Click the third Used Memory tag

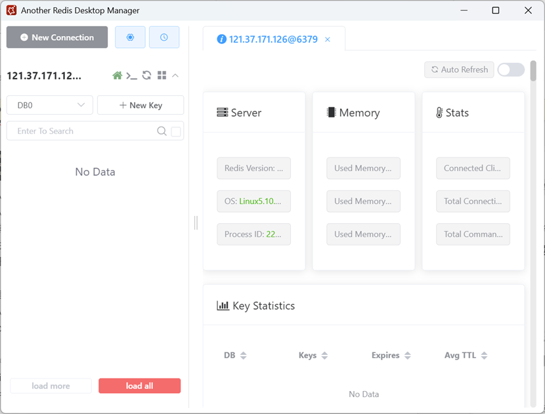tap(363, 234)
